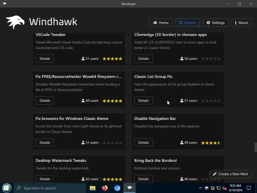Click the vertical scrollbar thumb of mod list
The image size is (257, 193).
coord(255,147)
